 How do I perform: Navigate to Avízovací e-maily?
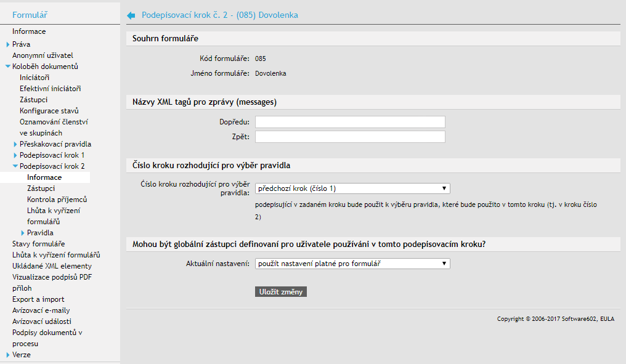41,310
